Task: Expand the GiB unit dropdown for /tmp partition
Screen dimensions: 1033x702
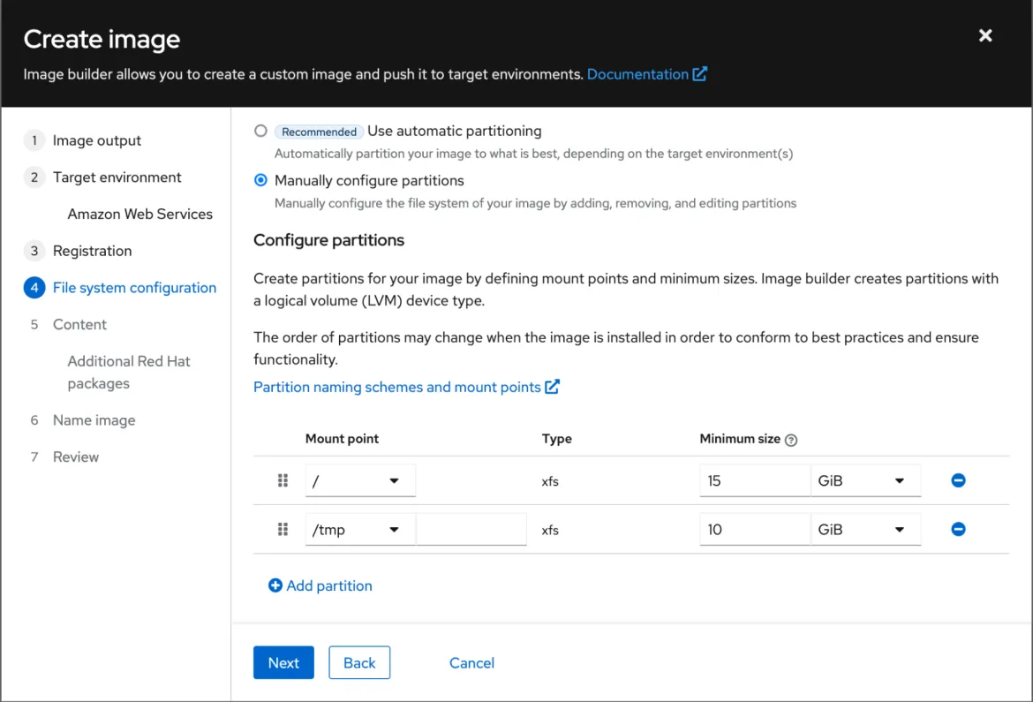Action: pyautogui.click(x=865, y=530)
